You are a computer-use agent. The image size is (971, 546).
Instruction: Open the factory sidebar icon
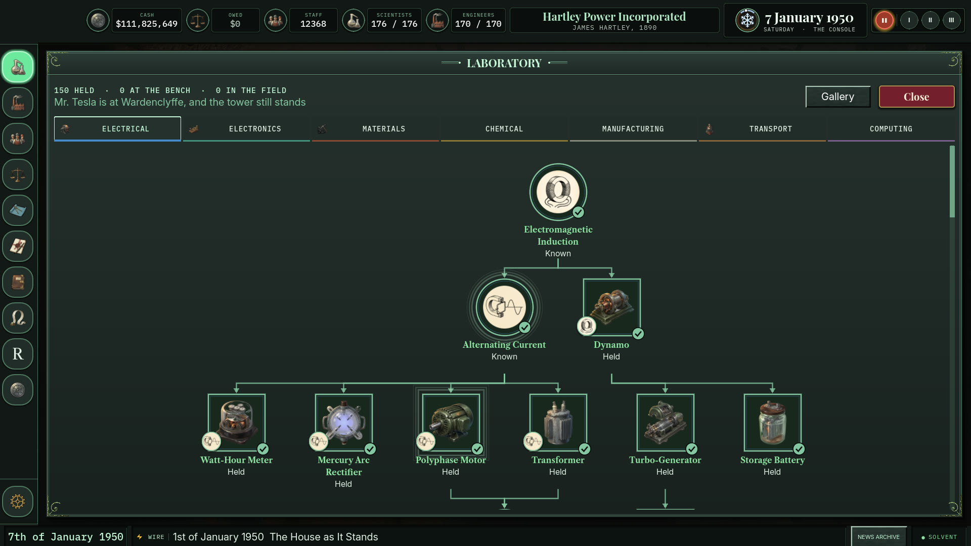pos(18,103)
